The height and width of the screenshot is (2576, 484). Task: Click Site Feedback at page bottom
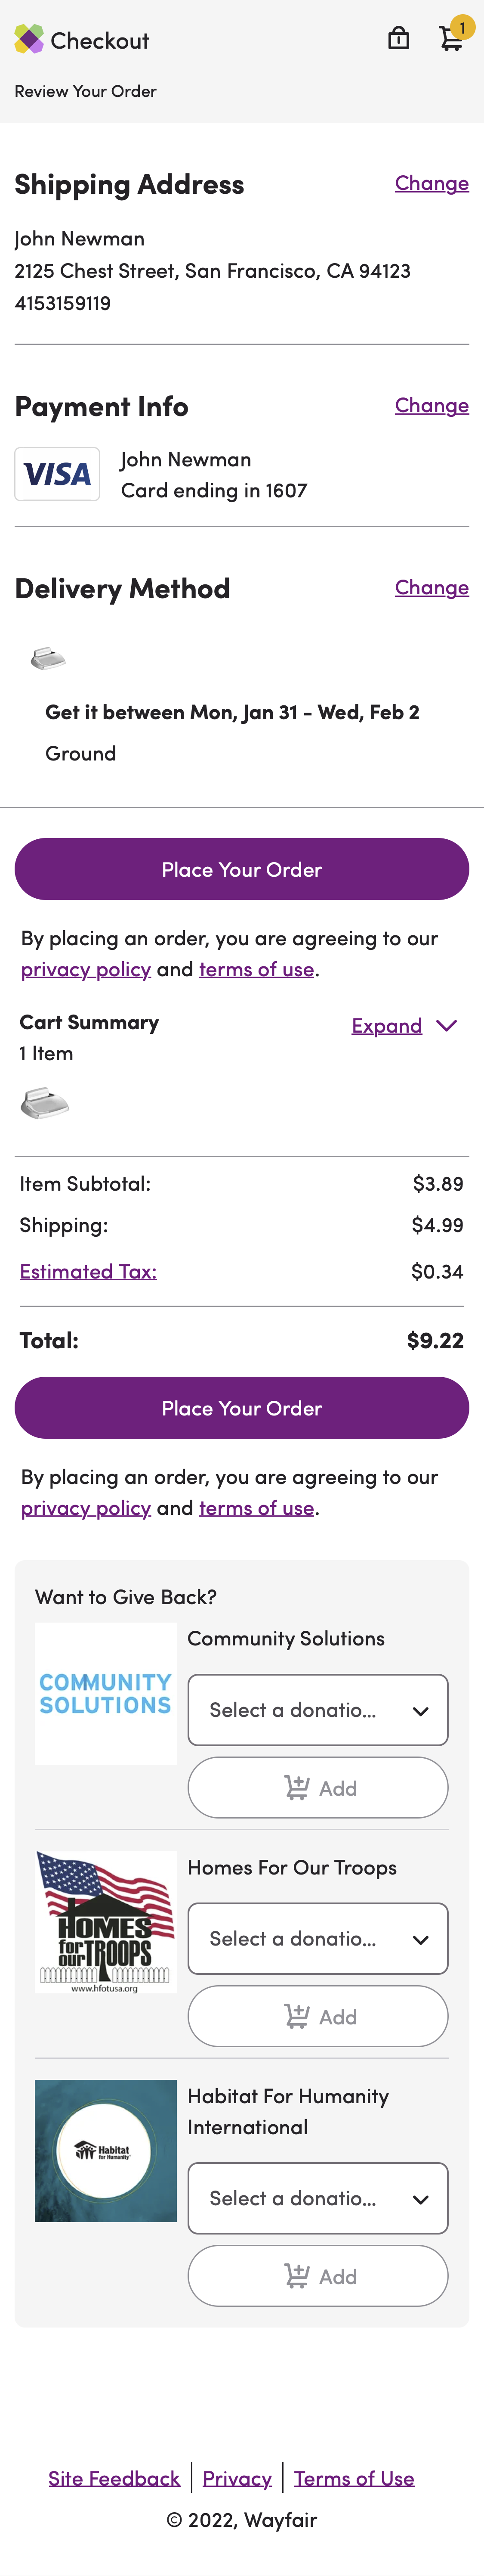coord(114,2477)
